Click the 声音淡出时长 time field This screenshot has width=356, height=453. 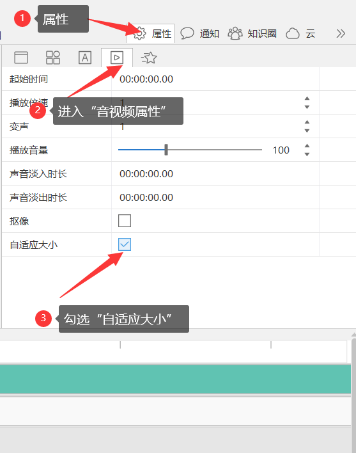point(215,197)
